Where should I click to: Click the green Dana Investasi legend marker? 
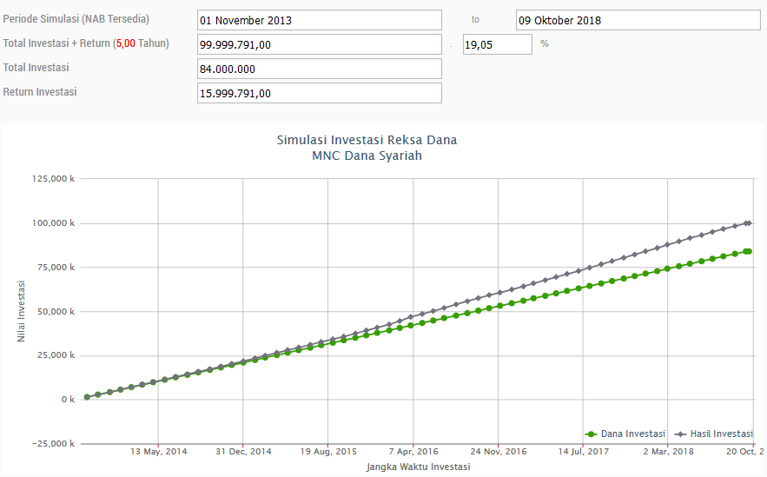coord(592,434)
